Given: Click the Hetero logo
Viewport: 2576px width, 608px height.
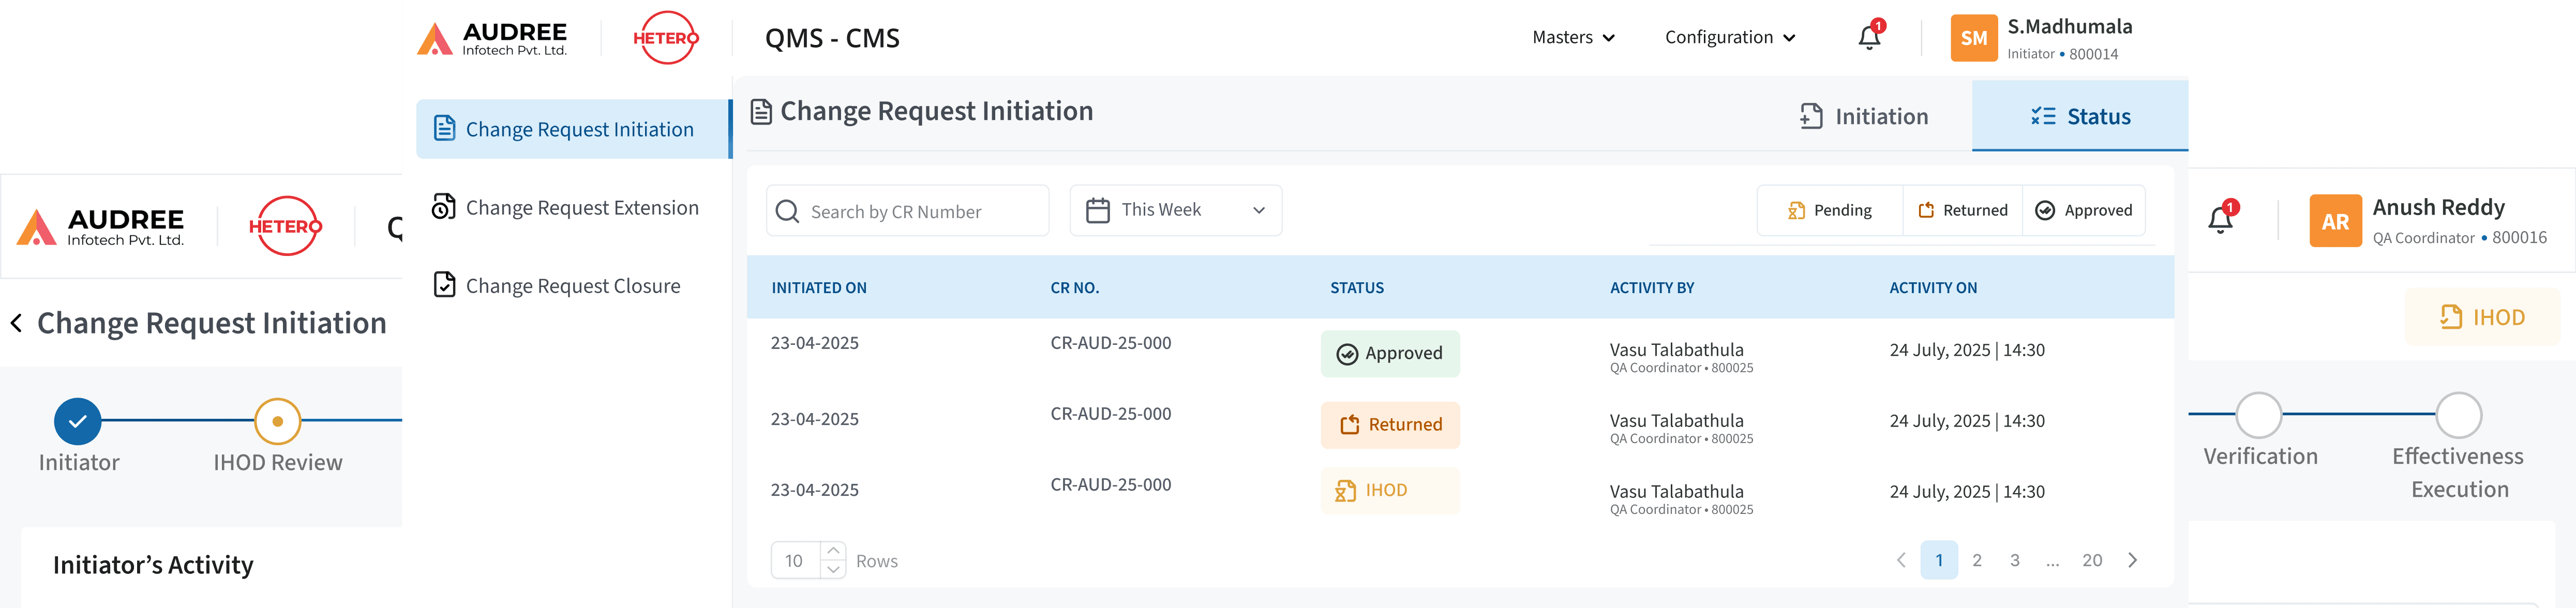Looking at the screenshot, I should tap(665, 37).
